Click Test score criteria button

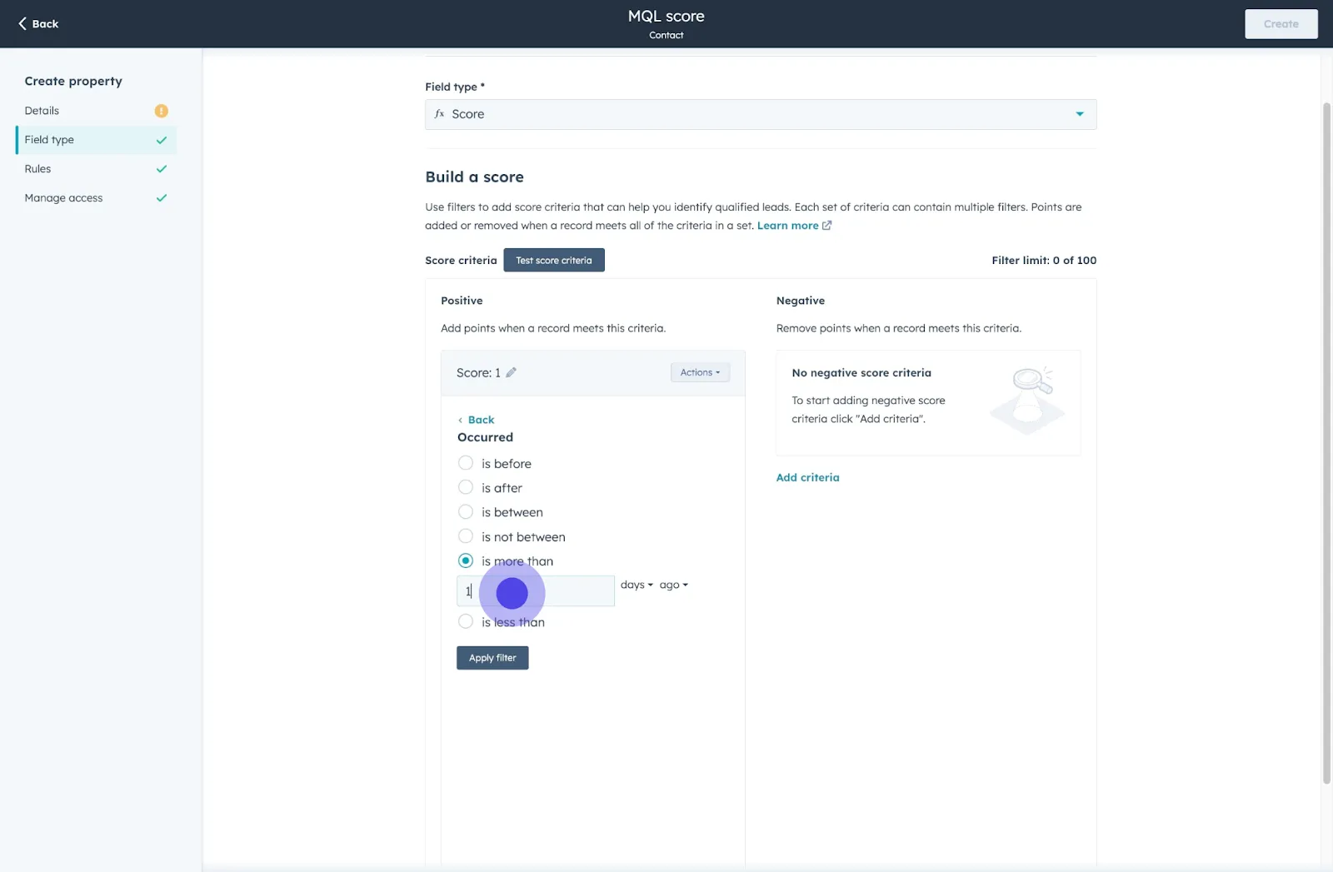[554, 260]
